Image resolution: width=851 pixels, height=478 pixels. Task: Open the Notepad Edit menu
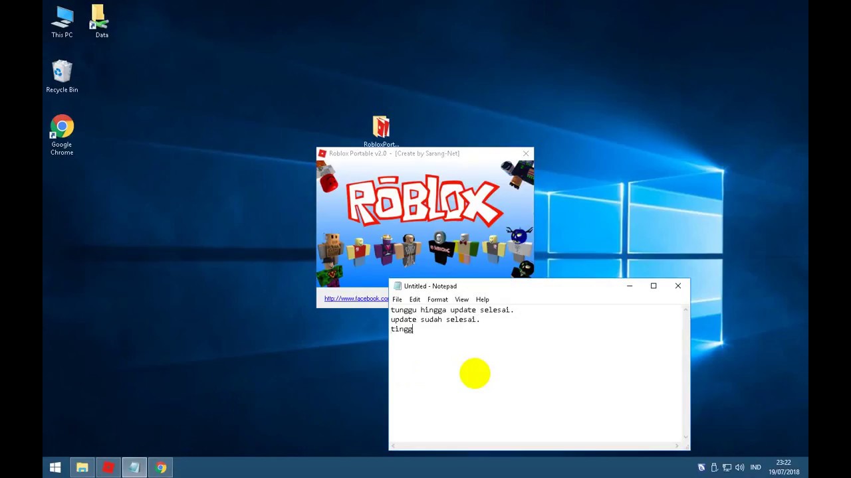tap(415, 299)
